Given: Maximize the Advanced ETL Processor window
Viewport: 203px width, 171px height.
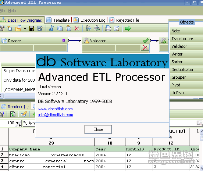Looking at the screenshot, I should [195, 2].
